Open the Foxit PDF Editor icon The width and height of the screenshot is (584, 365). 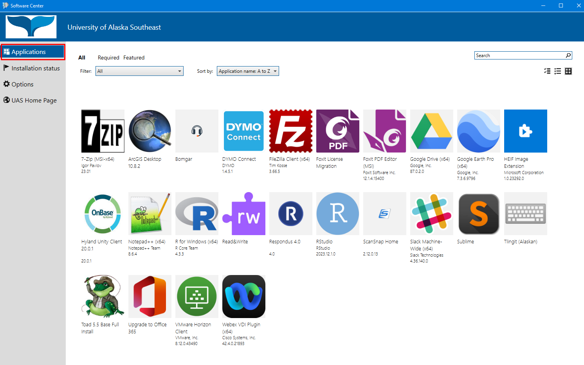[x=385, y=131]
